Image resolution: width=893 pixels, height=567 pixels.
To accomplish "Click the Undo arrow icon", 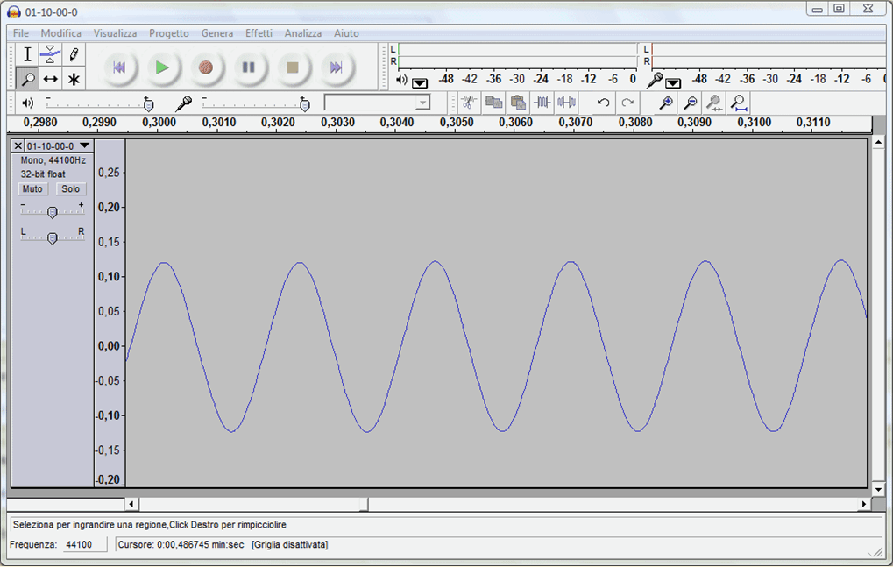I will tap(603, 103).
